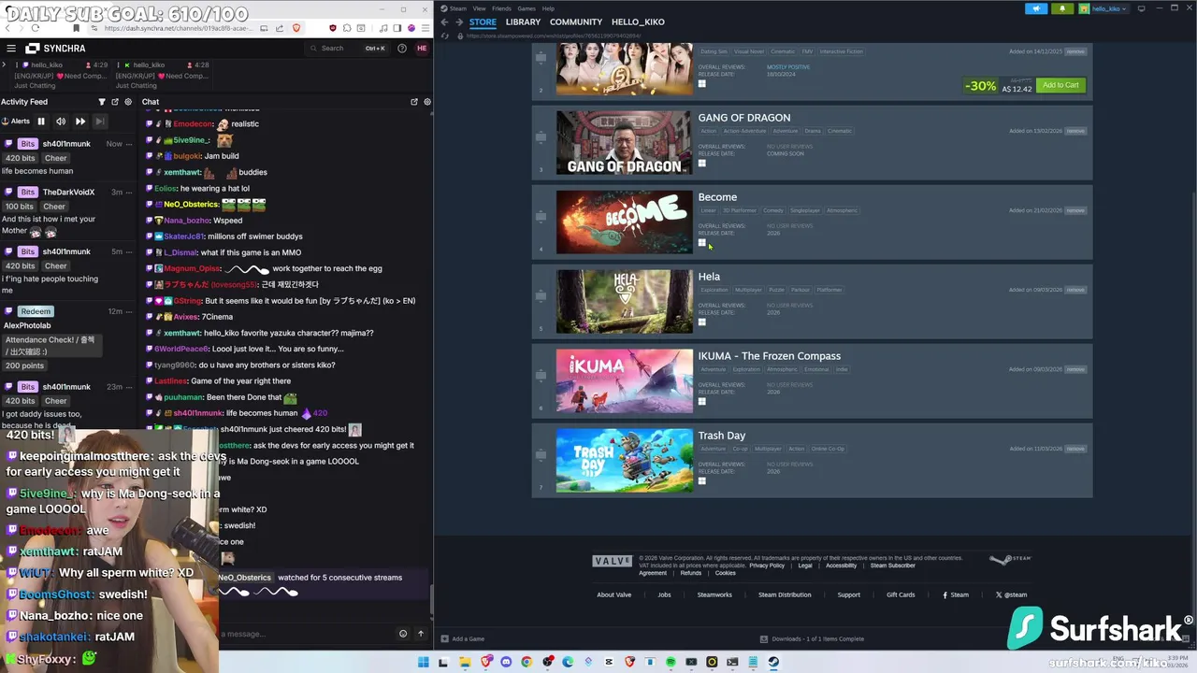Click the Synchra search box

pos(348,49)
